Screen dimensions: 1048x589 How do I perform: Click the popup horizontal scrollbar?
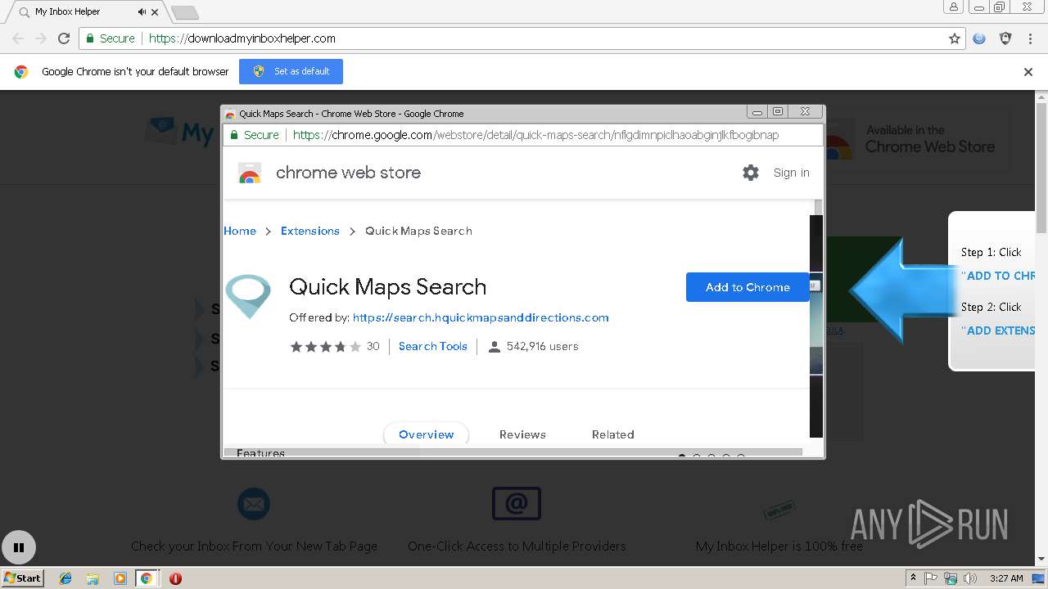click(x=513, y=452)
